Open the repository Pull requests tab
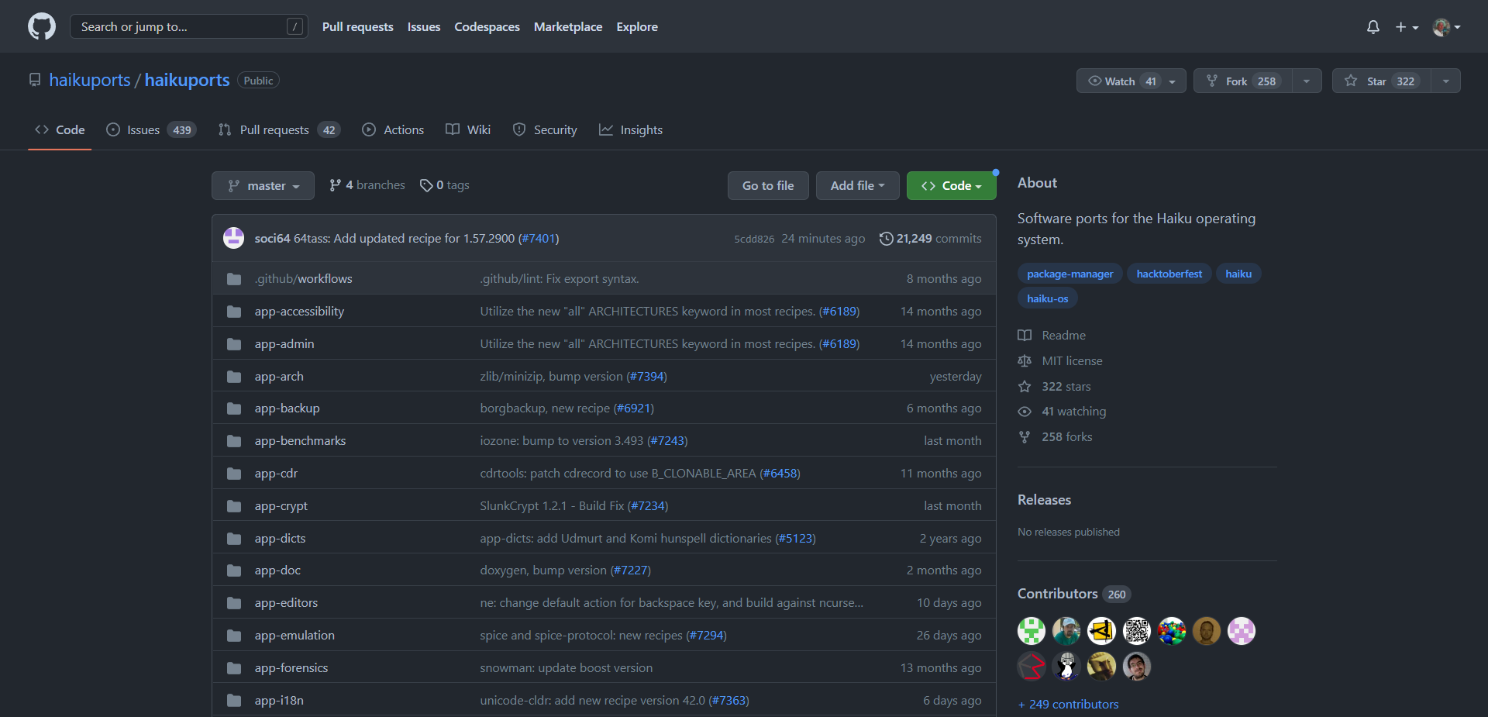This screenshot has width=1488, height=717. 279,129
